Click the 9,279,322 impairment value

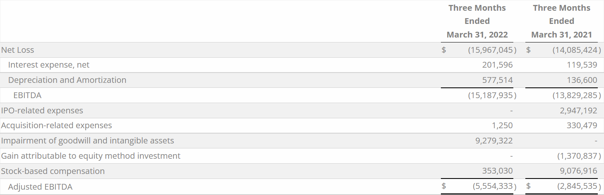[x=494, y=141]
